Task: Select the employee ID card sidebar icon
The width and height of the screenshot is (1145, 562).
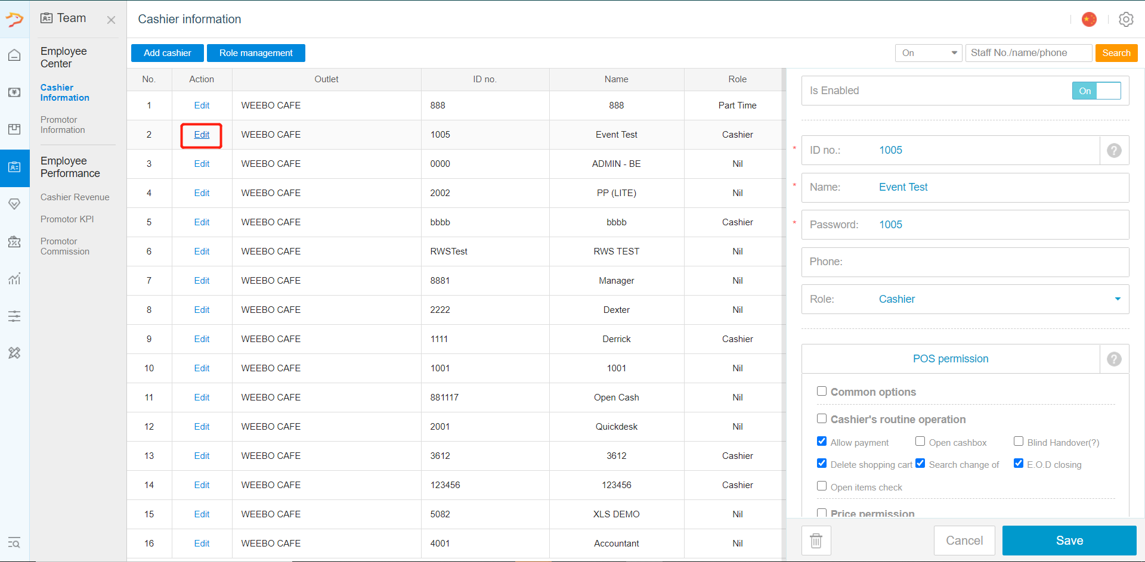Action: click(x=14, y=167)
